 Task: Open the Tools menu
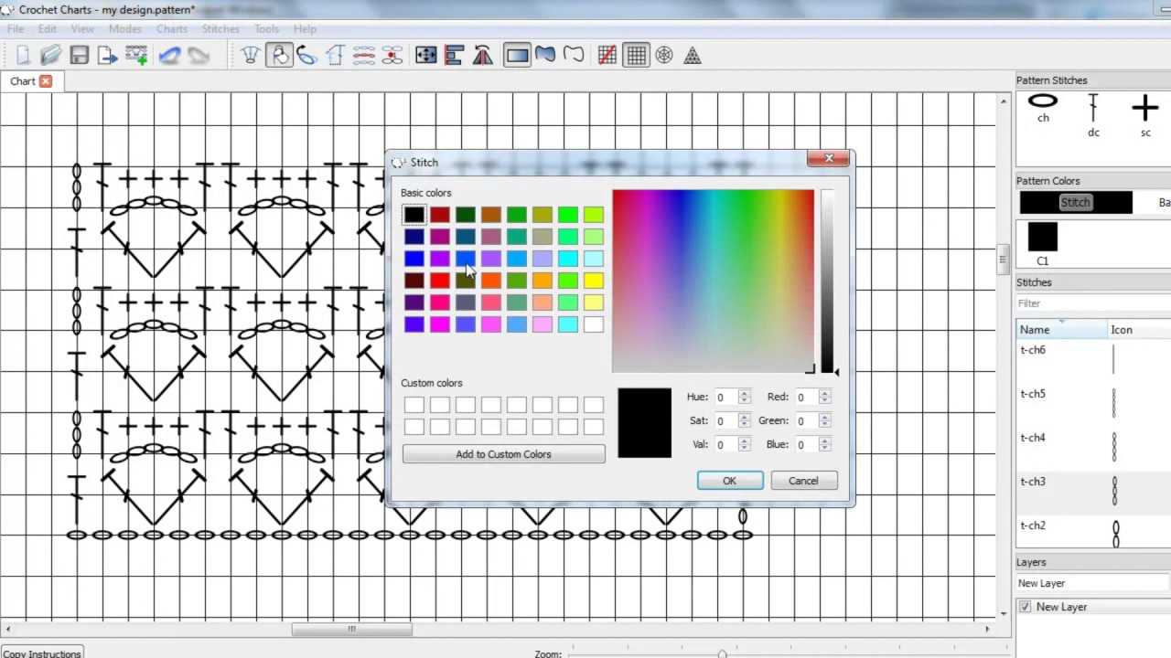click(x=267, y=29)
